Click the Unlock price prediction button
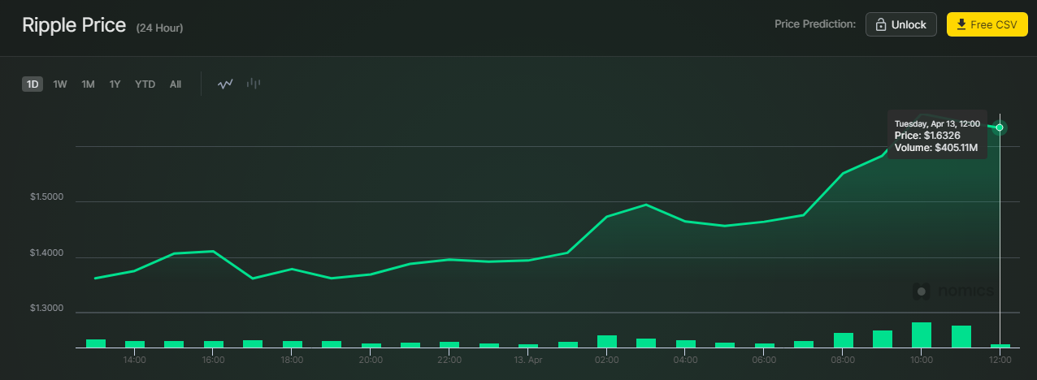This screenshot has height=380, width=1037. (x=901, y=24)
